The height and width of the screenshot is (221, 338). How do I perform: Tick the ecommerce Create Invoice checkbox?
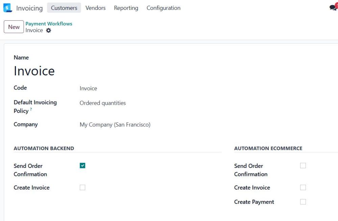pos(303,187)
